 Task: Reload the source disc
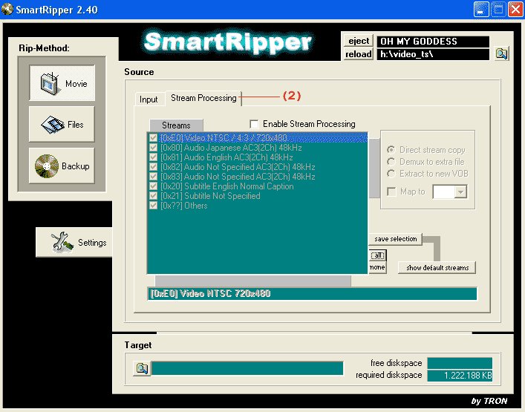coord(358,54)
